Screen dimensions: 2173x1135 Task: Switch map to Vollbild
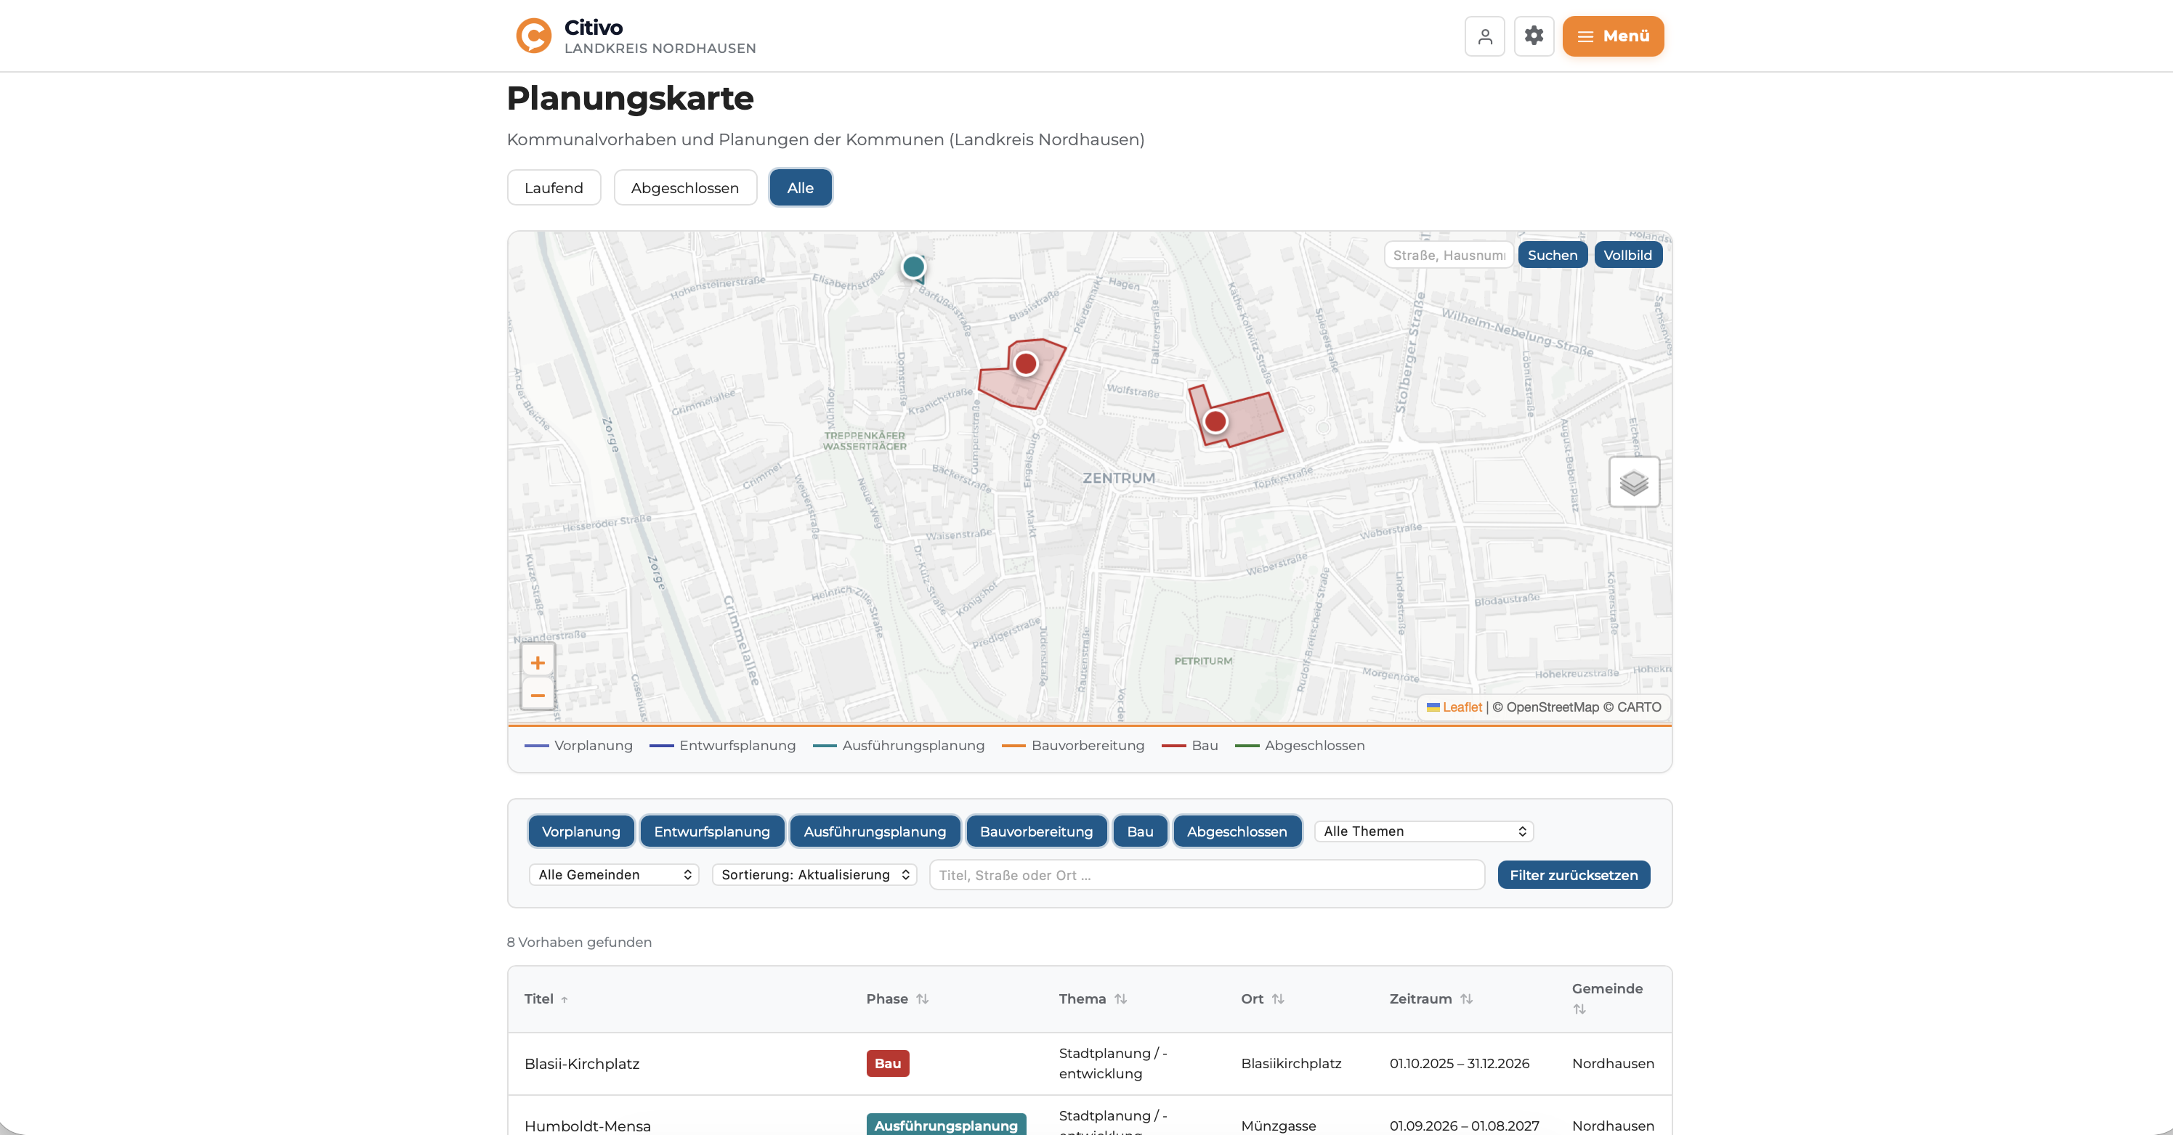(1627, 255)
